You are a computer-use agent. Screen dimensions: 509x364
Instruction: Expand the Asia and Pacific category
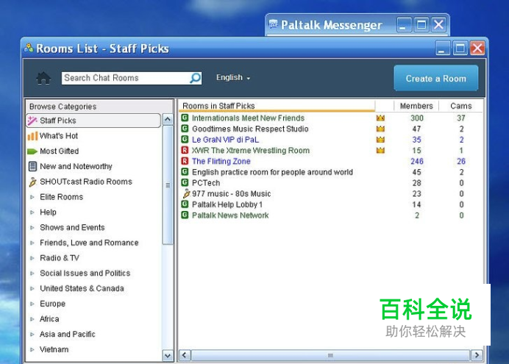coord(32,334)
